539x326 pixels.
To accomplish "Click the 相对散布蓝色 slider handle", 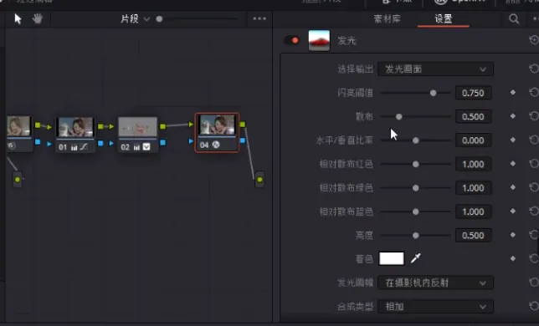I will [416, 211].
